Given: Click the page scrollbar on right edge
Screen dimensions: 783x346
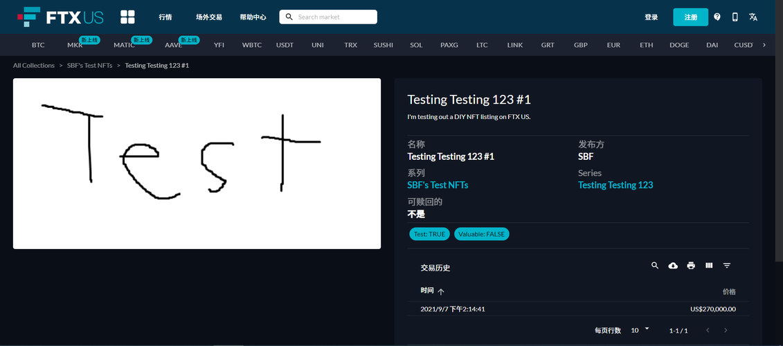Looking at the screenshot, I should tap(779, 130).
